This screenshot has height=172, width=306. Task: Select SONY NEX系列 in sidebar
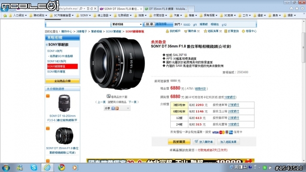pos(56,61)
